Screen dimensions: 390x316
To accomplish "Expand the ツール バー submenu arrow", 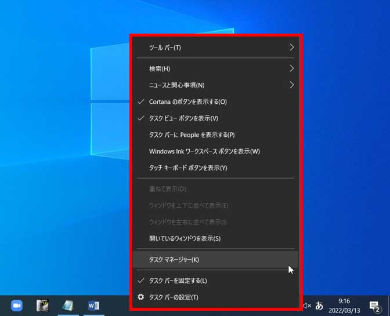I will tap(291, 48).
